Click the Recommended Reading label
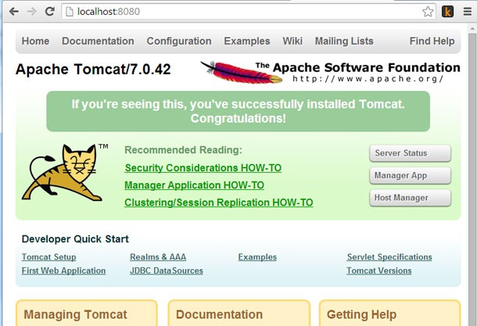 (184, 150)
